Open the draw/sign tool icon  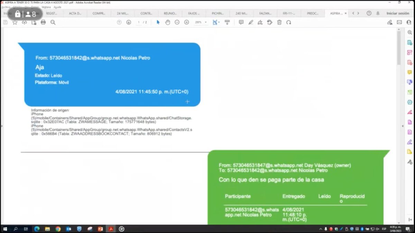(260, 22)
